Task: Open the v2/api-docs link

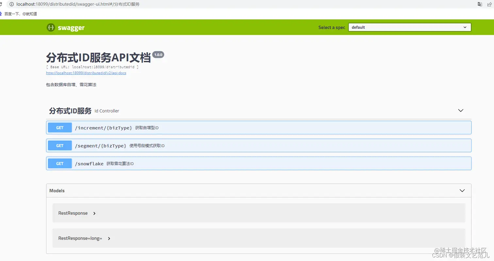Action: pyautogui.click(x=86, y=73)
